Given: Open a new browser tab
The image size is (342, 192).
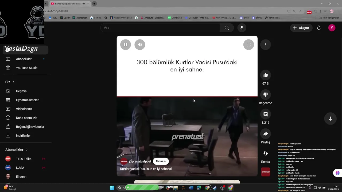Looking at the screenshot, I should (94, 3).
